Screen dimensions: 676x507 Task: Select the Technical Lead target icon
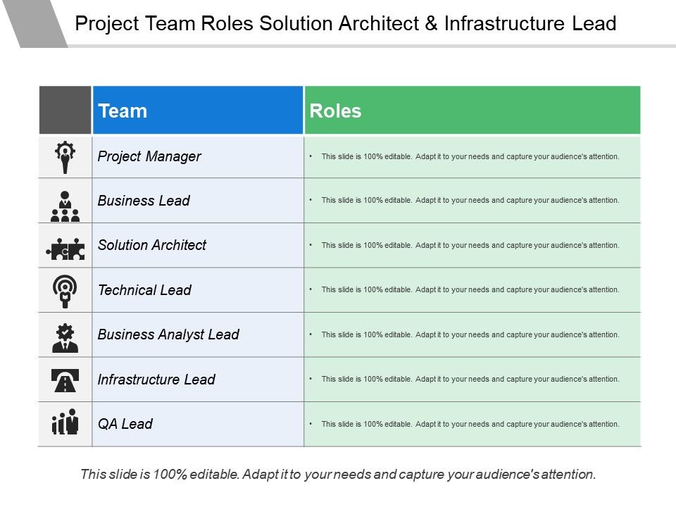pyautogui.click(x=65, y=290)
